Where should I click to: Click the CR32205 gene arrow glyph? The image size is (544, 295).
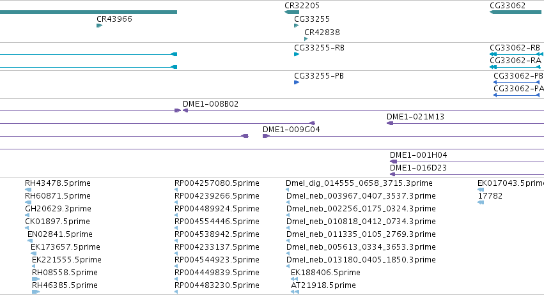(291, 12)
